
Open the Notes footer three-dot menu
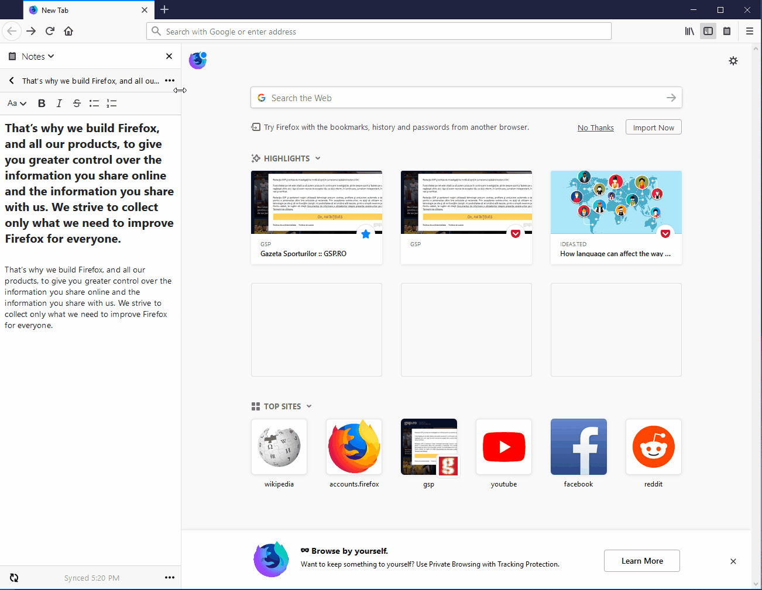[170, 578]
